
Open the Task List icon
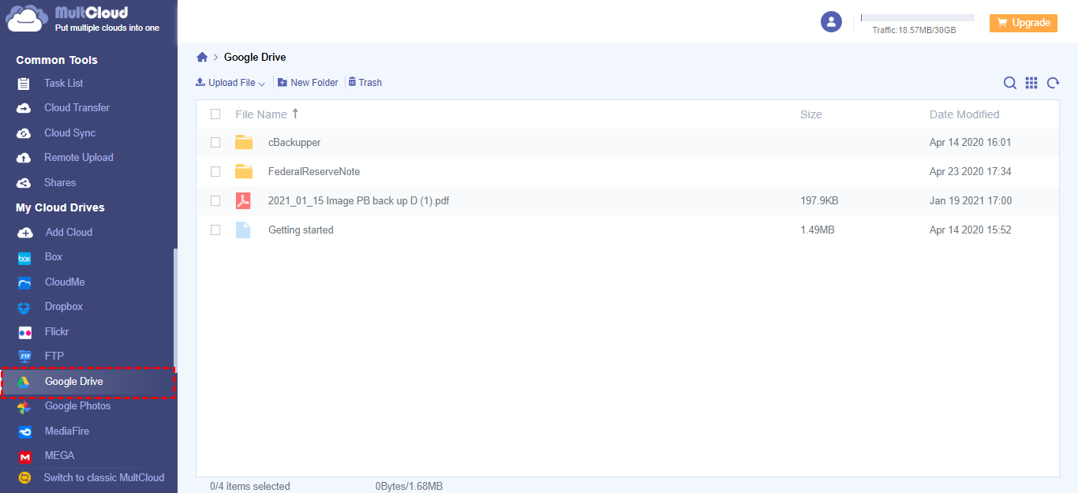pyautogui.click(x=24, y=84)
